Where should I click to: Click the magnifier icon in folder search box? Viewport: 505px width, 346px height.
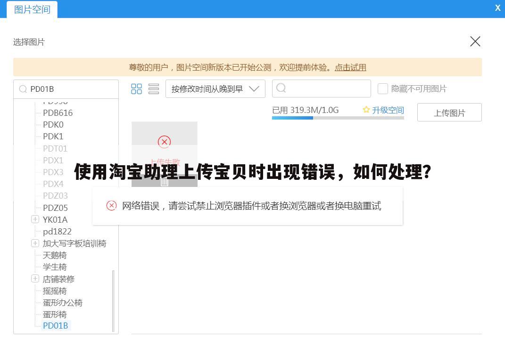coord(23,89)
